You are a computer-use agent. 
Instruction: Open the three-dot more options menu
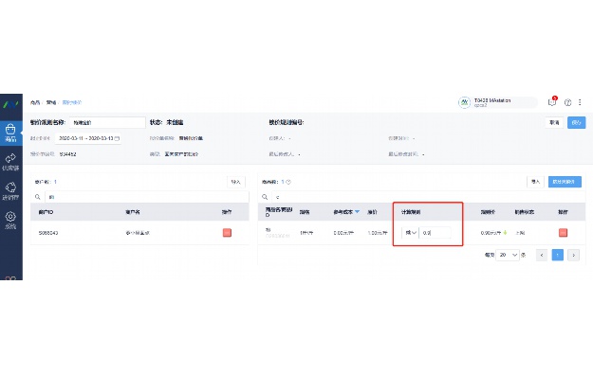pos(580,102)
